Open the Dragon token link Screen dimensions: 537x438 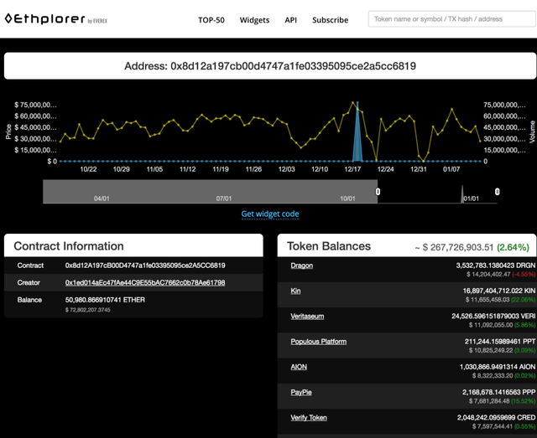[x=302, y=265]
